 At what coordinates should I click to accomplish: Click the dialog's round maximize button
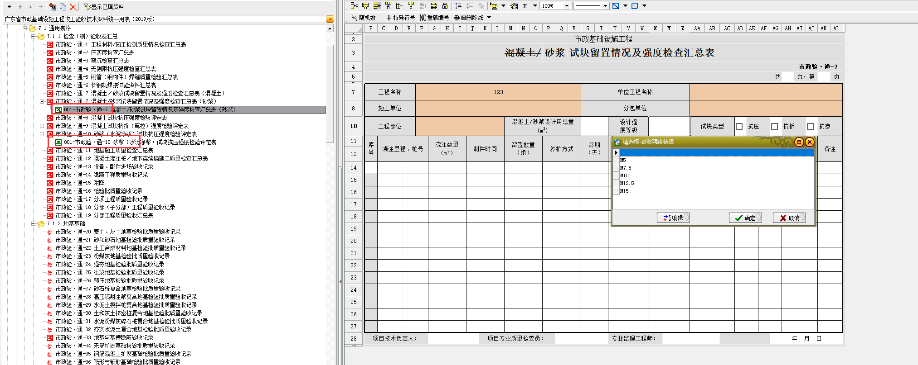[x=799, y=142]
